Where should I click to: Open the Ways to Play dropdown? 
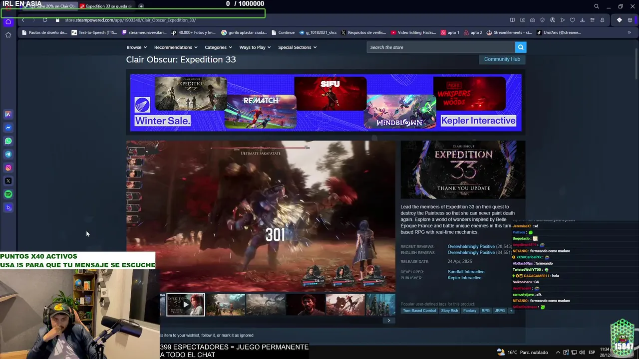tap(255, 47)
